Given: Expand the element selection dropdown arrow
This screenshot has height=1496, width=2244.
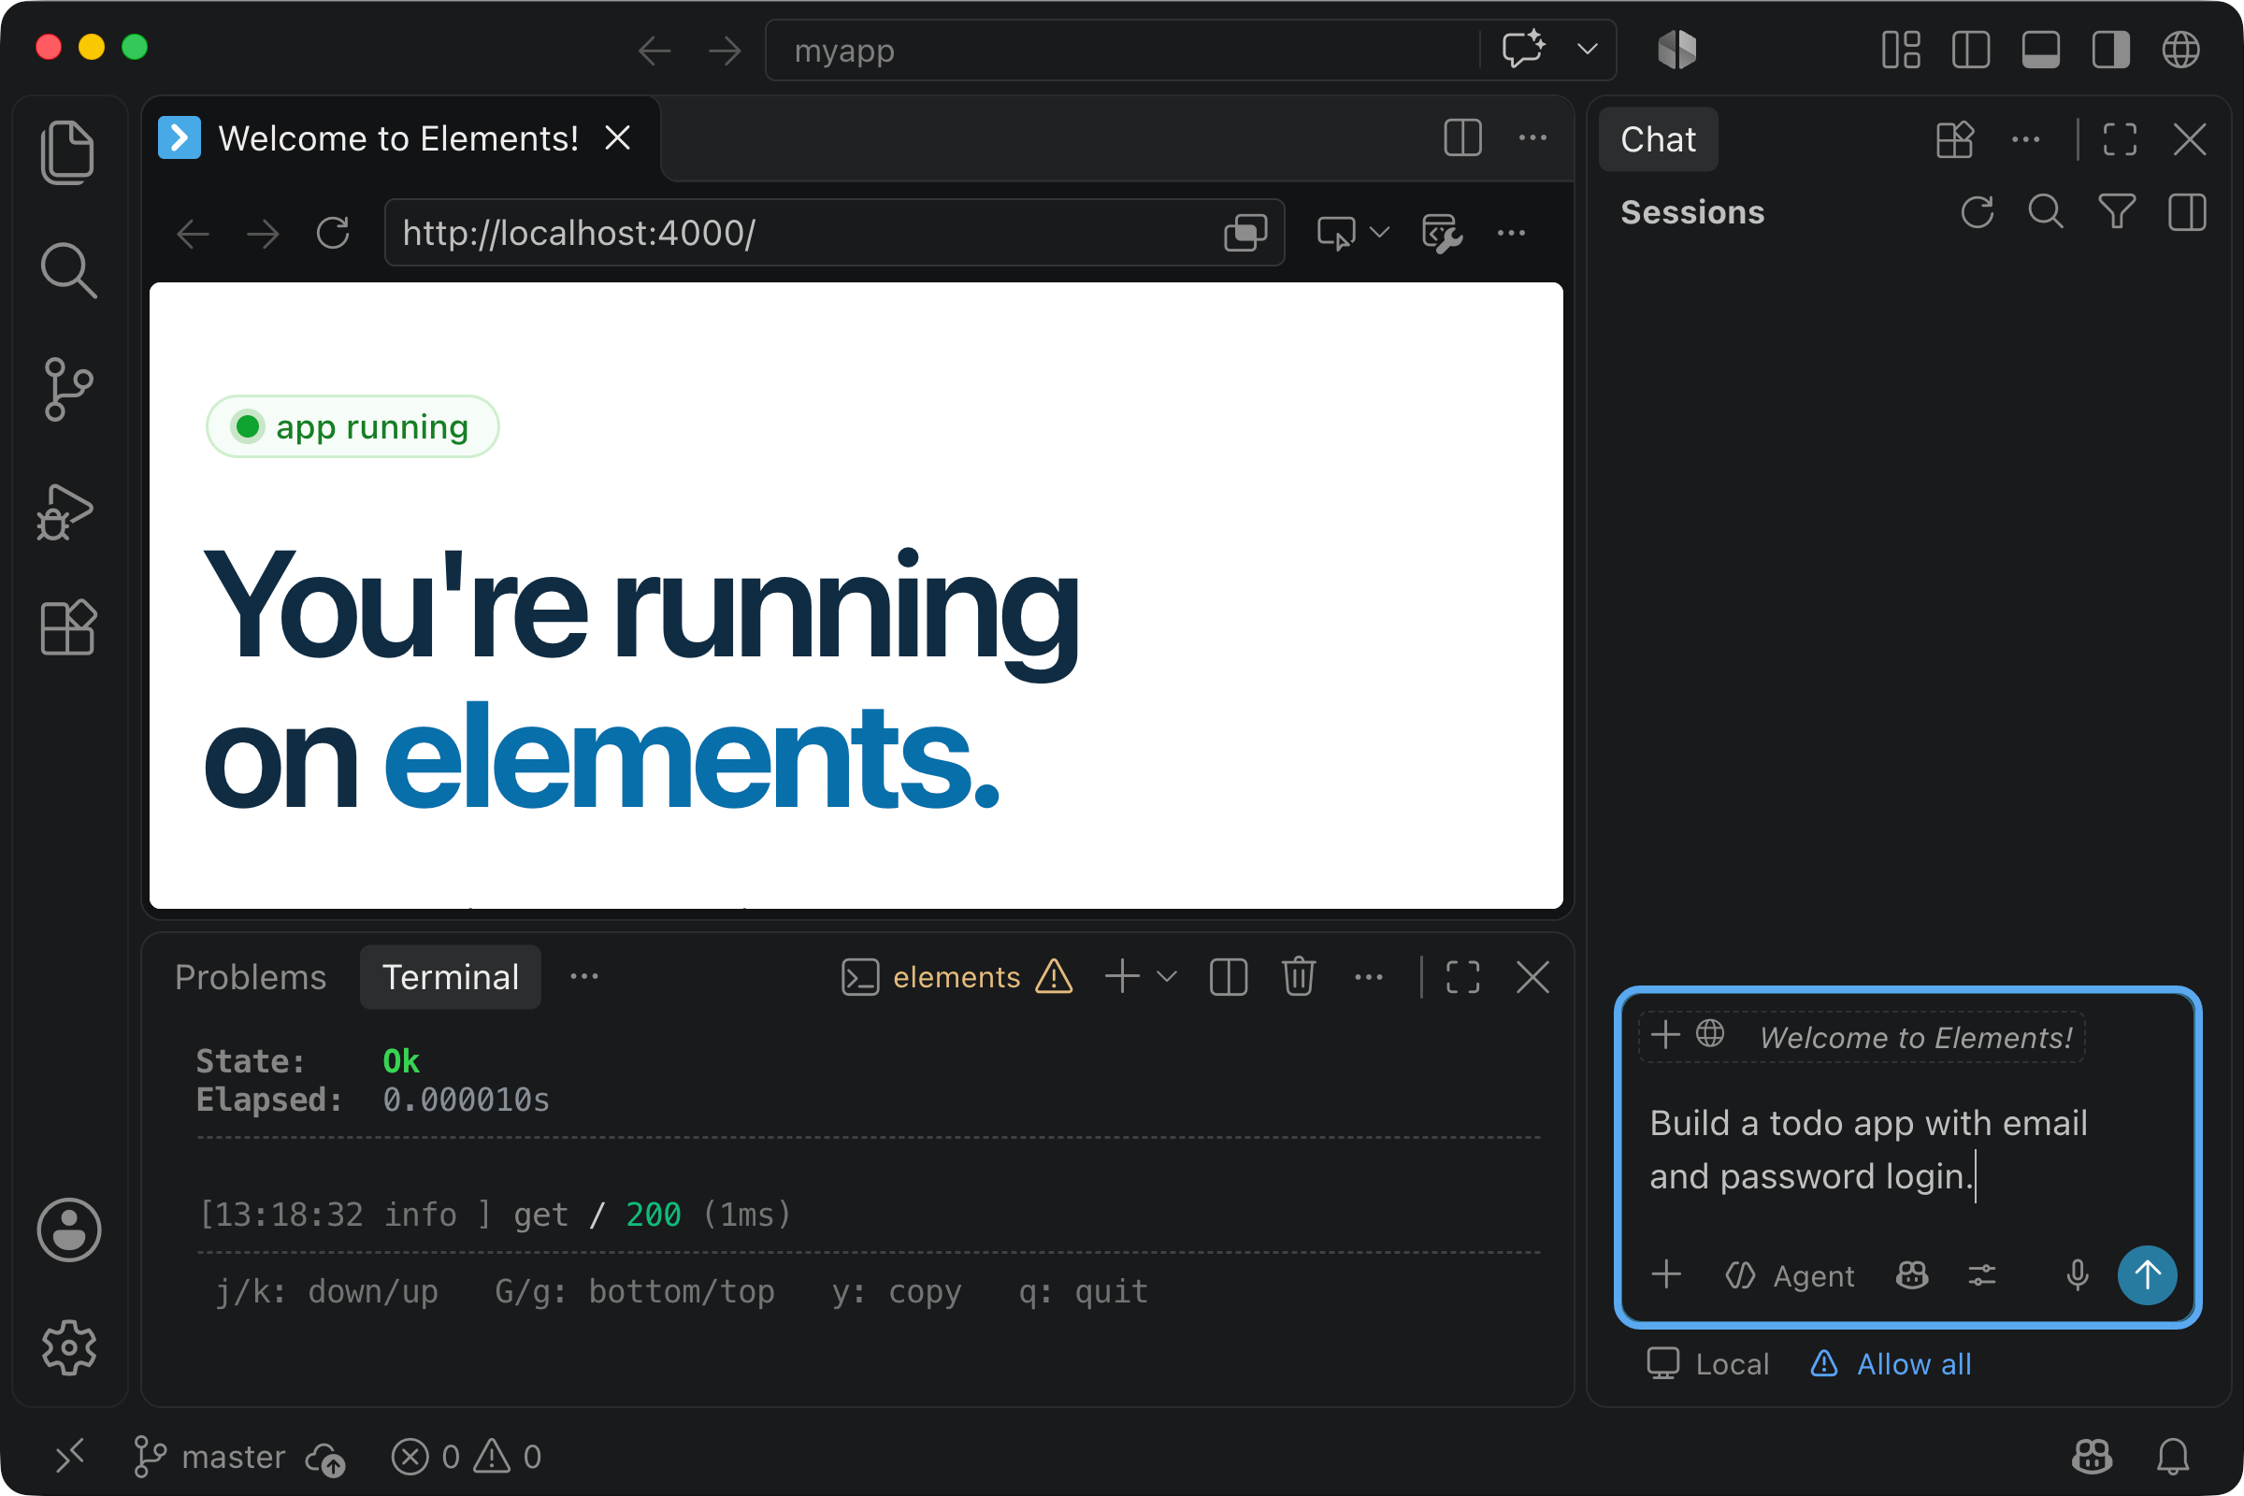Looking at the screenshot, I should pos(1380,233).
